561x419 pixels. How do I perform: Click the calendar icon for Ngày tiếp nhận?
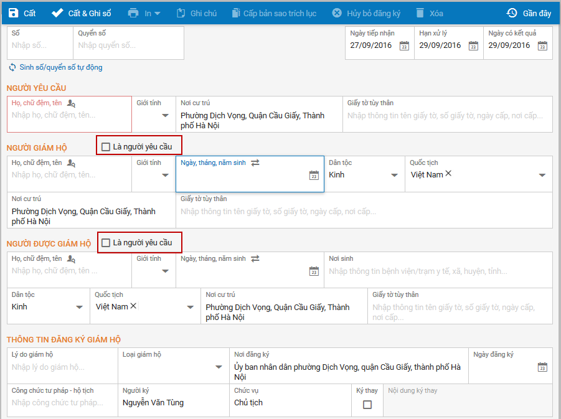[x=404, y=46]
